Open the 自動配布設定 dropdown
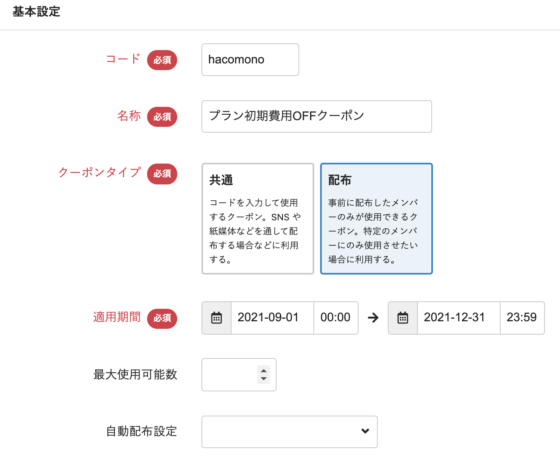 289,431
